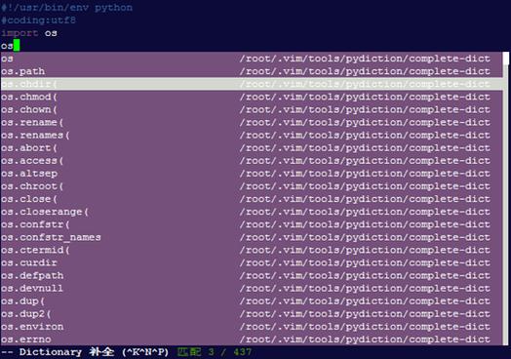This screenshot has width=511, height=359.
Task: Click the shebang line "#!/usr/bin/env python"
Action: point(66,7)
